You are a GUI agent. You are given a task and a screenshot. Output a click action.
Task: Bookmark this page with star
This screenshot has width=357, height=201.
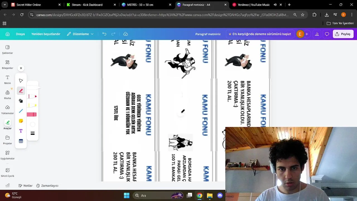click(303, 15)
